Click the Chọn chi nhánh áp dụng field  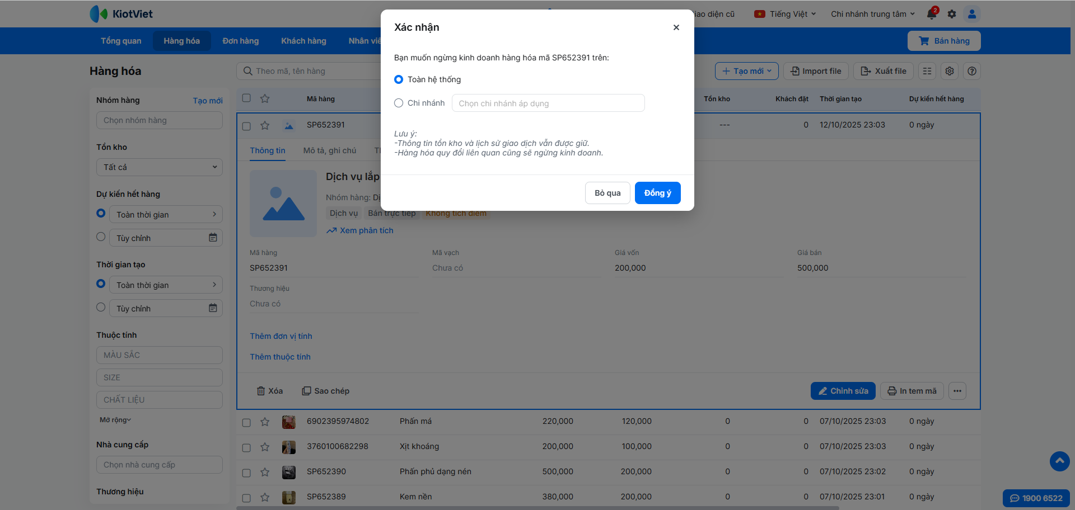point(548,103)
